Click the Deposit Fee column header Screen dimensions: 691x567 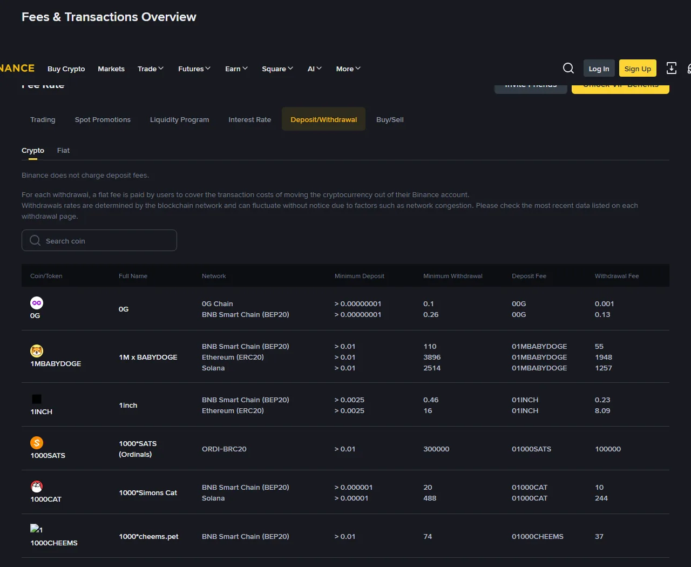[529, 276]
